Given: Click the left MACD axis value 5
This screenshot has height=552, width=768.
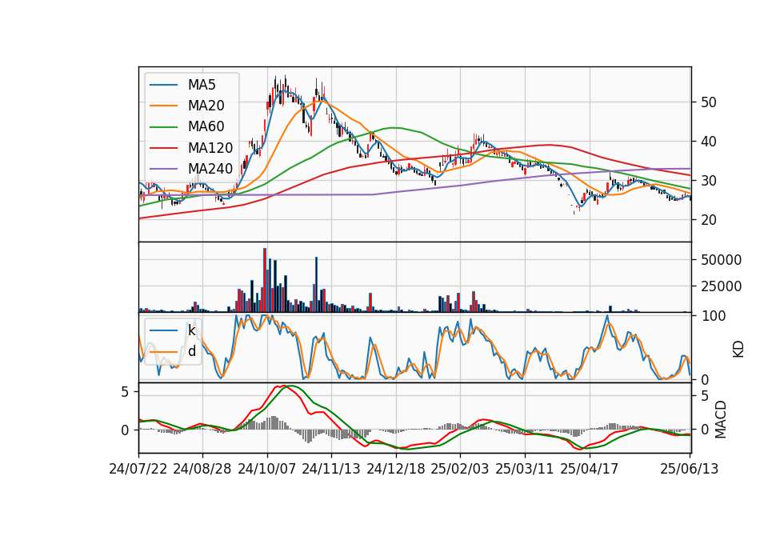Looking at the screenshot, I should 125,392.
